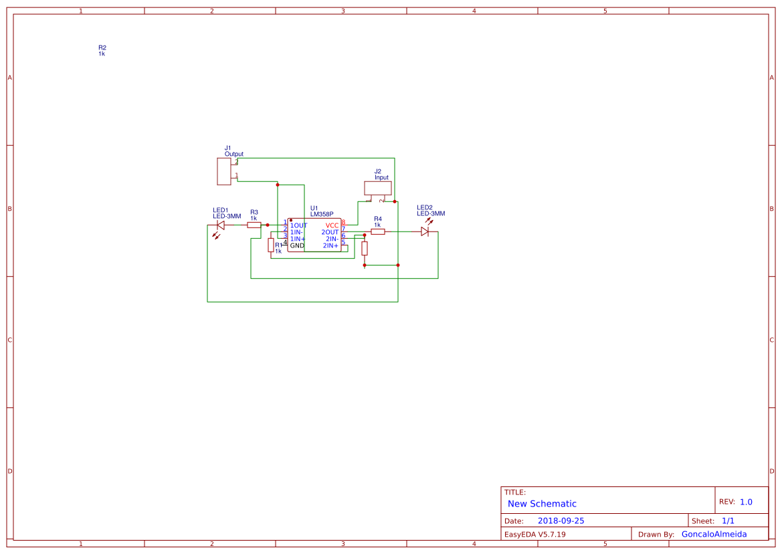Click the New Schematic title text

(542, 503)
